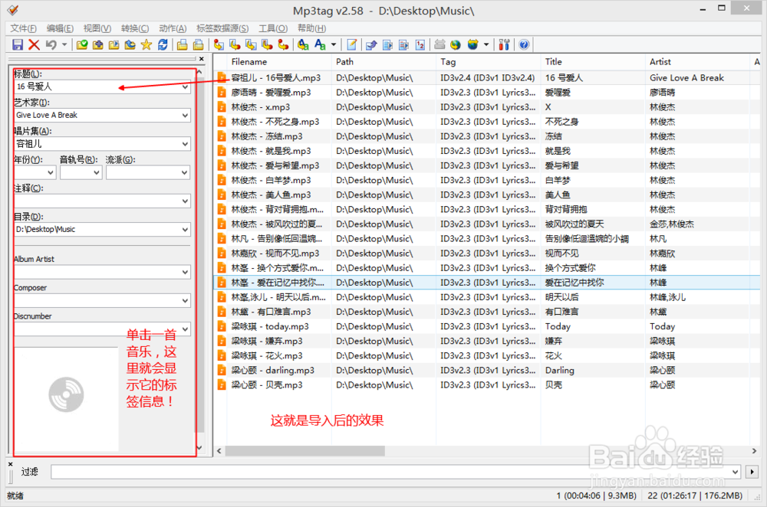The image size is (767, 507).
Task: Click the Change directory folder icon
Action: pyautogui.click(x=82, y=45)
